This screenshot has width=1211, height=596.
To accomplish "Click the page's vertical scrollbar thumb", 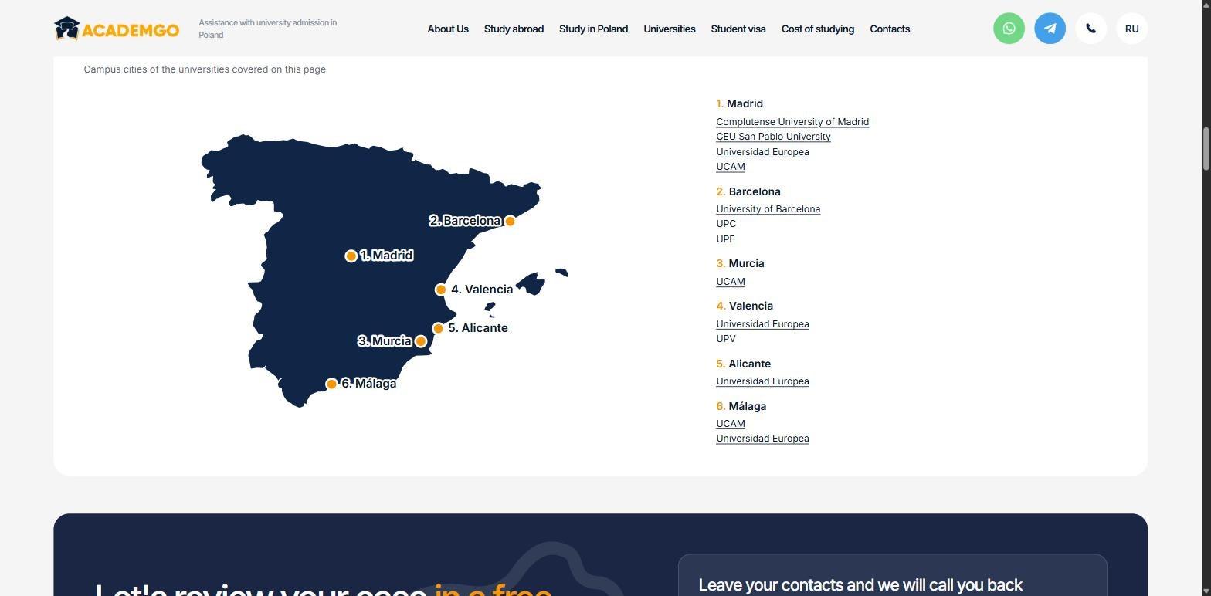I will coord(1206,150).
